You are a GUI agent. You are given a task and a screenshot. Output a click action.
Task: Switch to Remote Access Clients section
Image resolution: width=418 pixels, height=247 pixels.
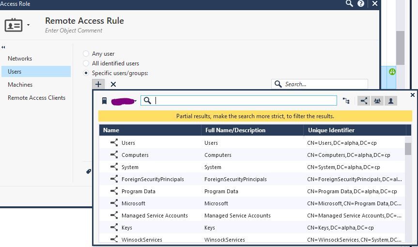point(36,98)
